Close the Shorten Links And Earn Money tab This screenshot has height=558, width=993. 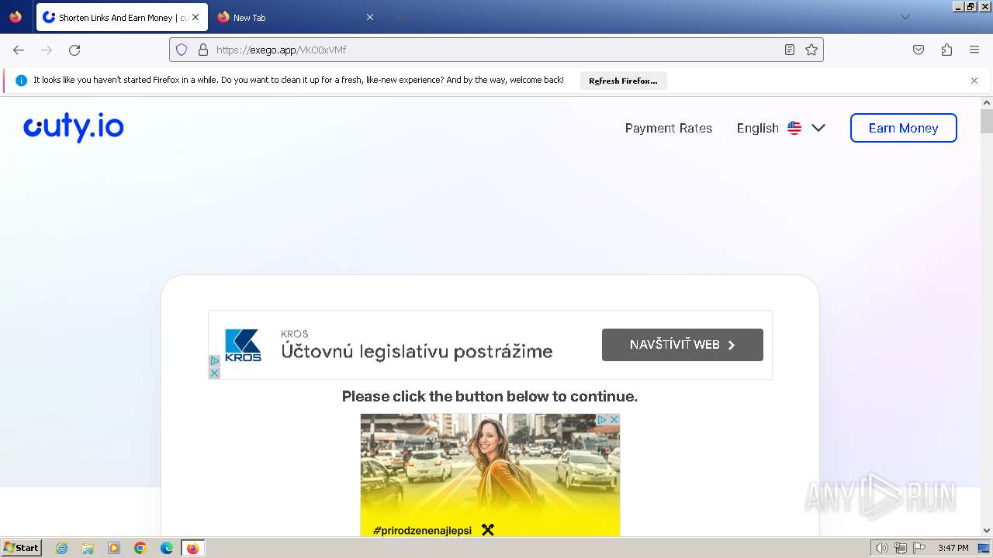click(195, 17)
